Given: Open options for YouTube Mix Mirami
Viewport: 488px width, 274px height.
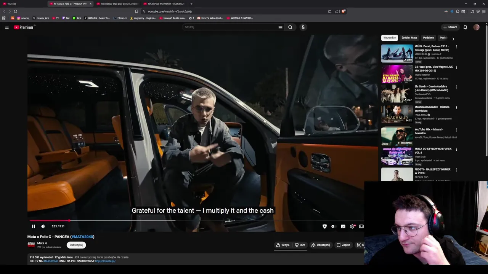Looking at the screenshot, I should pos(456,130).
